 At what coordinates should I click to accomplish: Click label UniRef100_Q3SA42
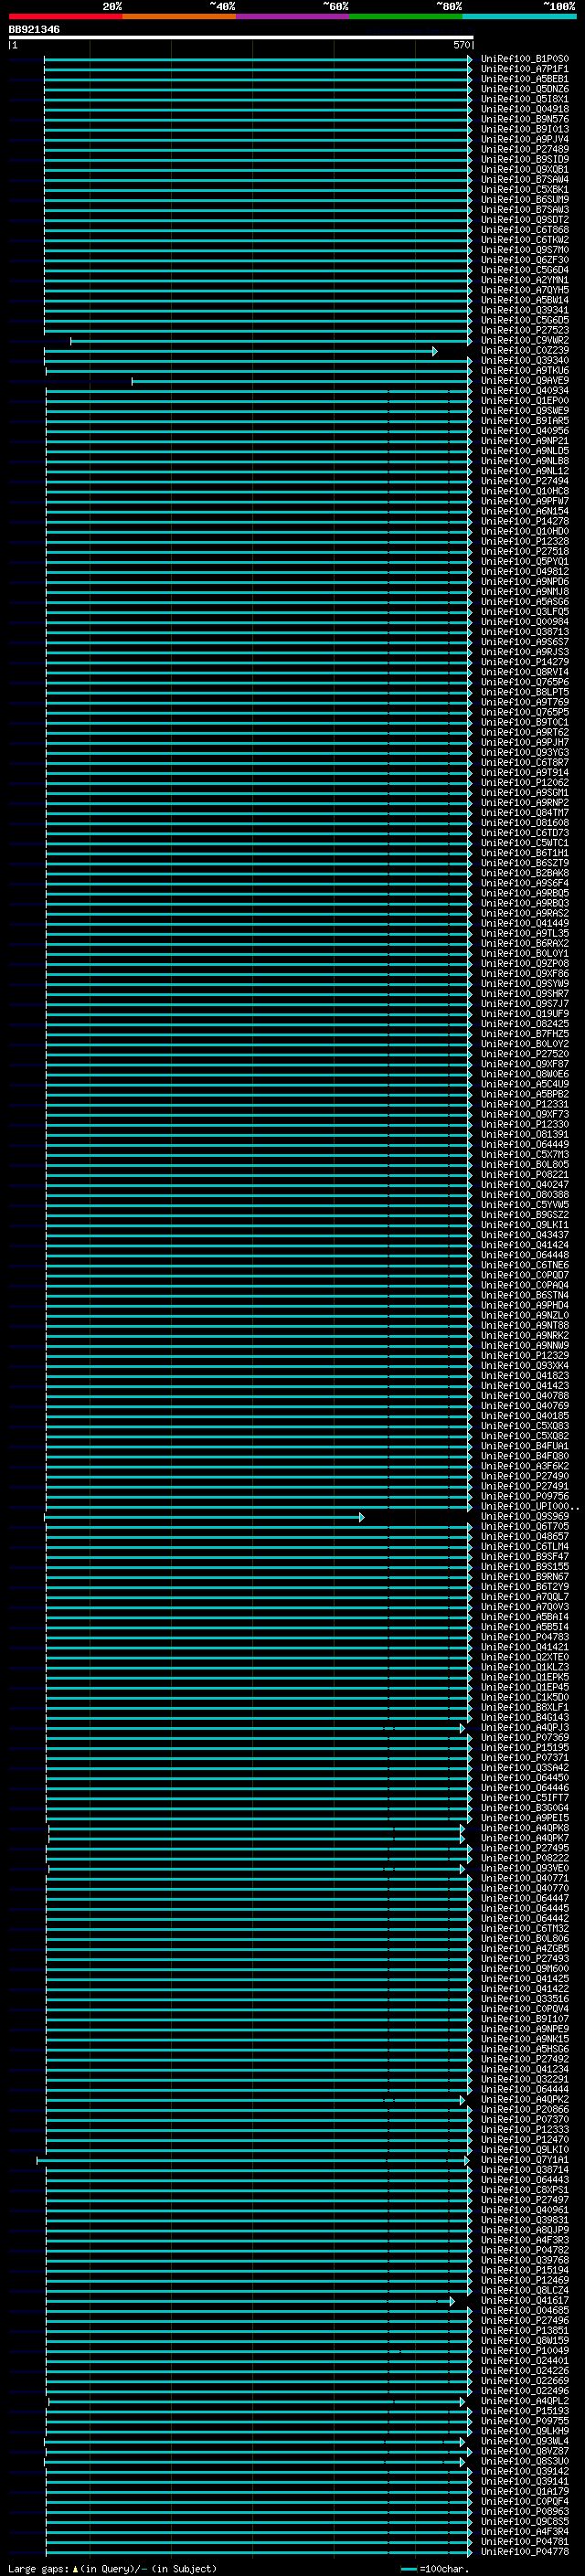524,1768
